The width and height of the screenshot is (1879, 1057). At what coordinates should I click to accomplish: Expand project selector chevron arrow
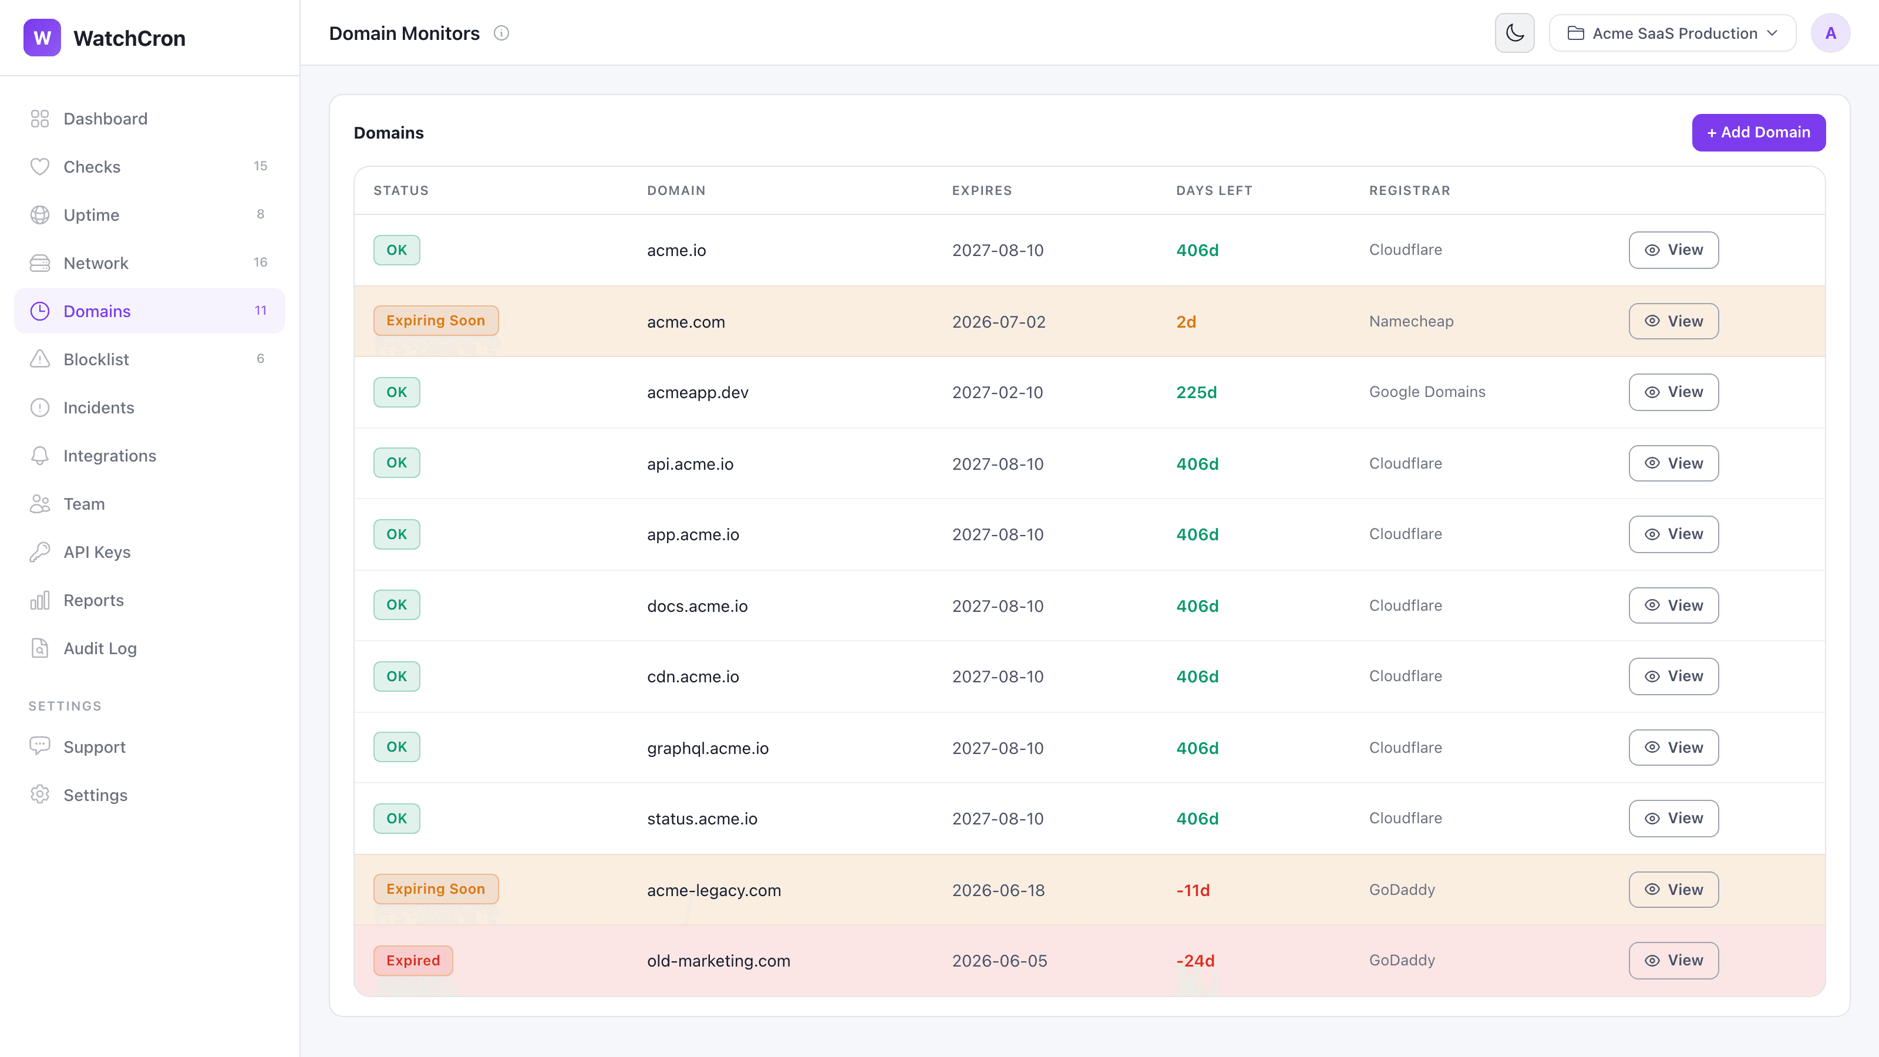(x=1772, y=33)
